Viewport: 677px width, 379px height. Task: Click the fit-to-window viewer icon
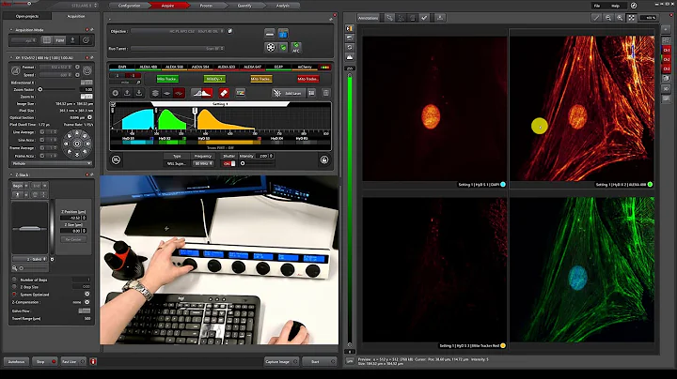pos(631,18)
